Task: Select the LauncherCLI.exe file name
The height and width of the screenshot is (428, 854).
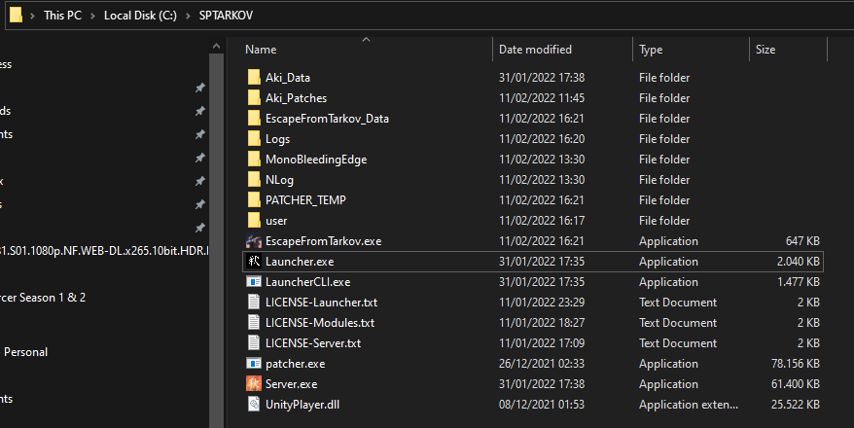Action: pos(307,281)
